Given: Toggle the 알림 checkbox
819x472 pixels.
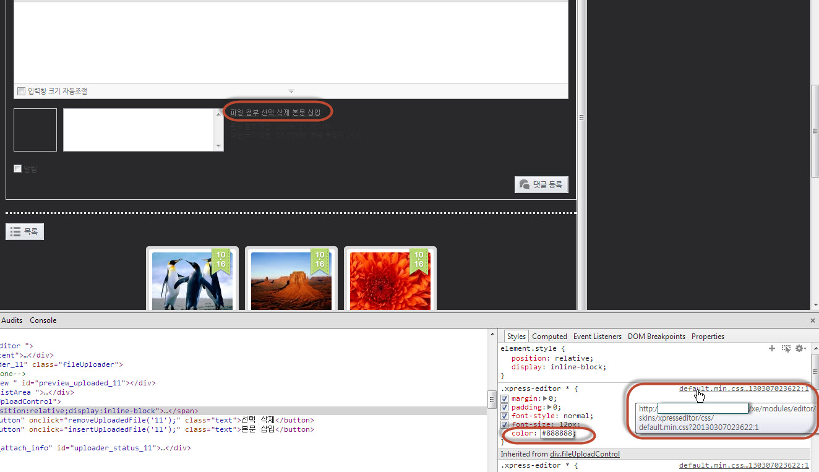Looking at the screenshot, I should click(18, 168).
